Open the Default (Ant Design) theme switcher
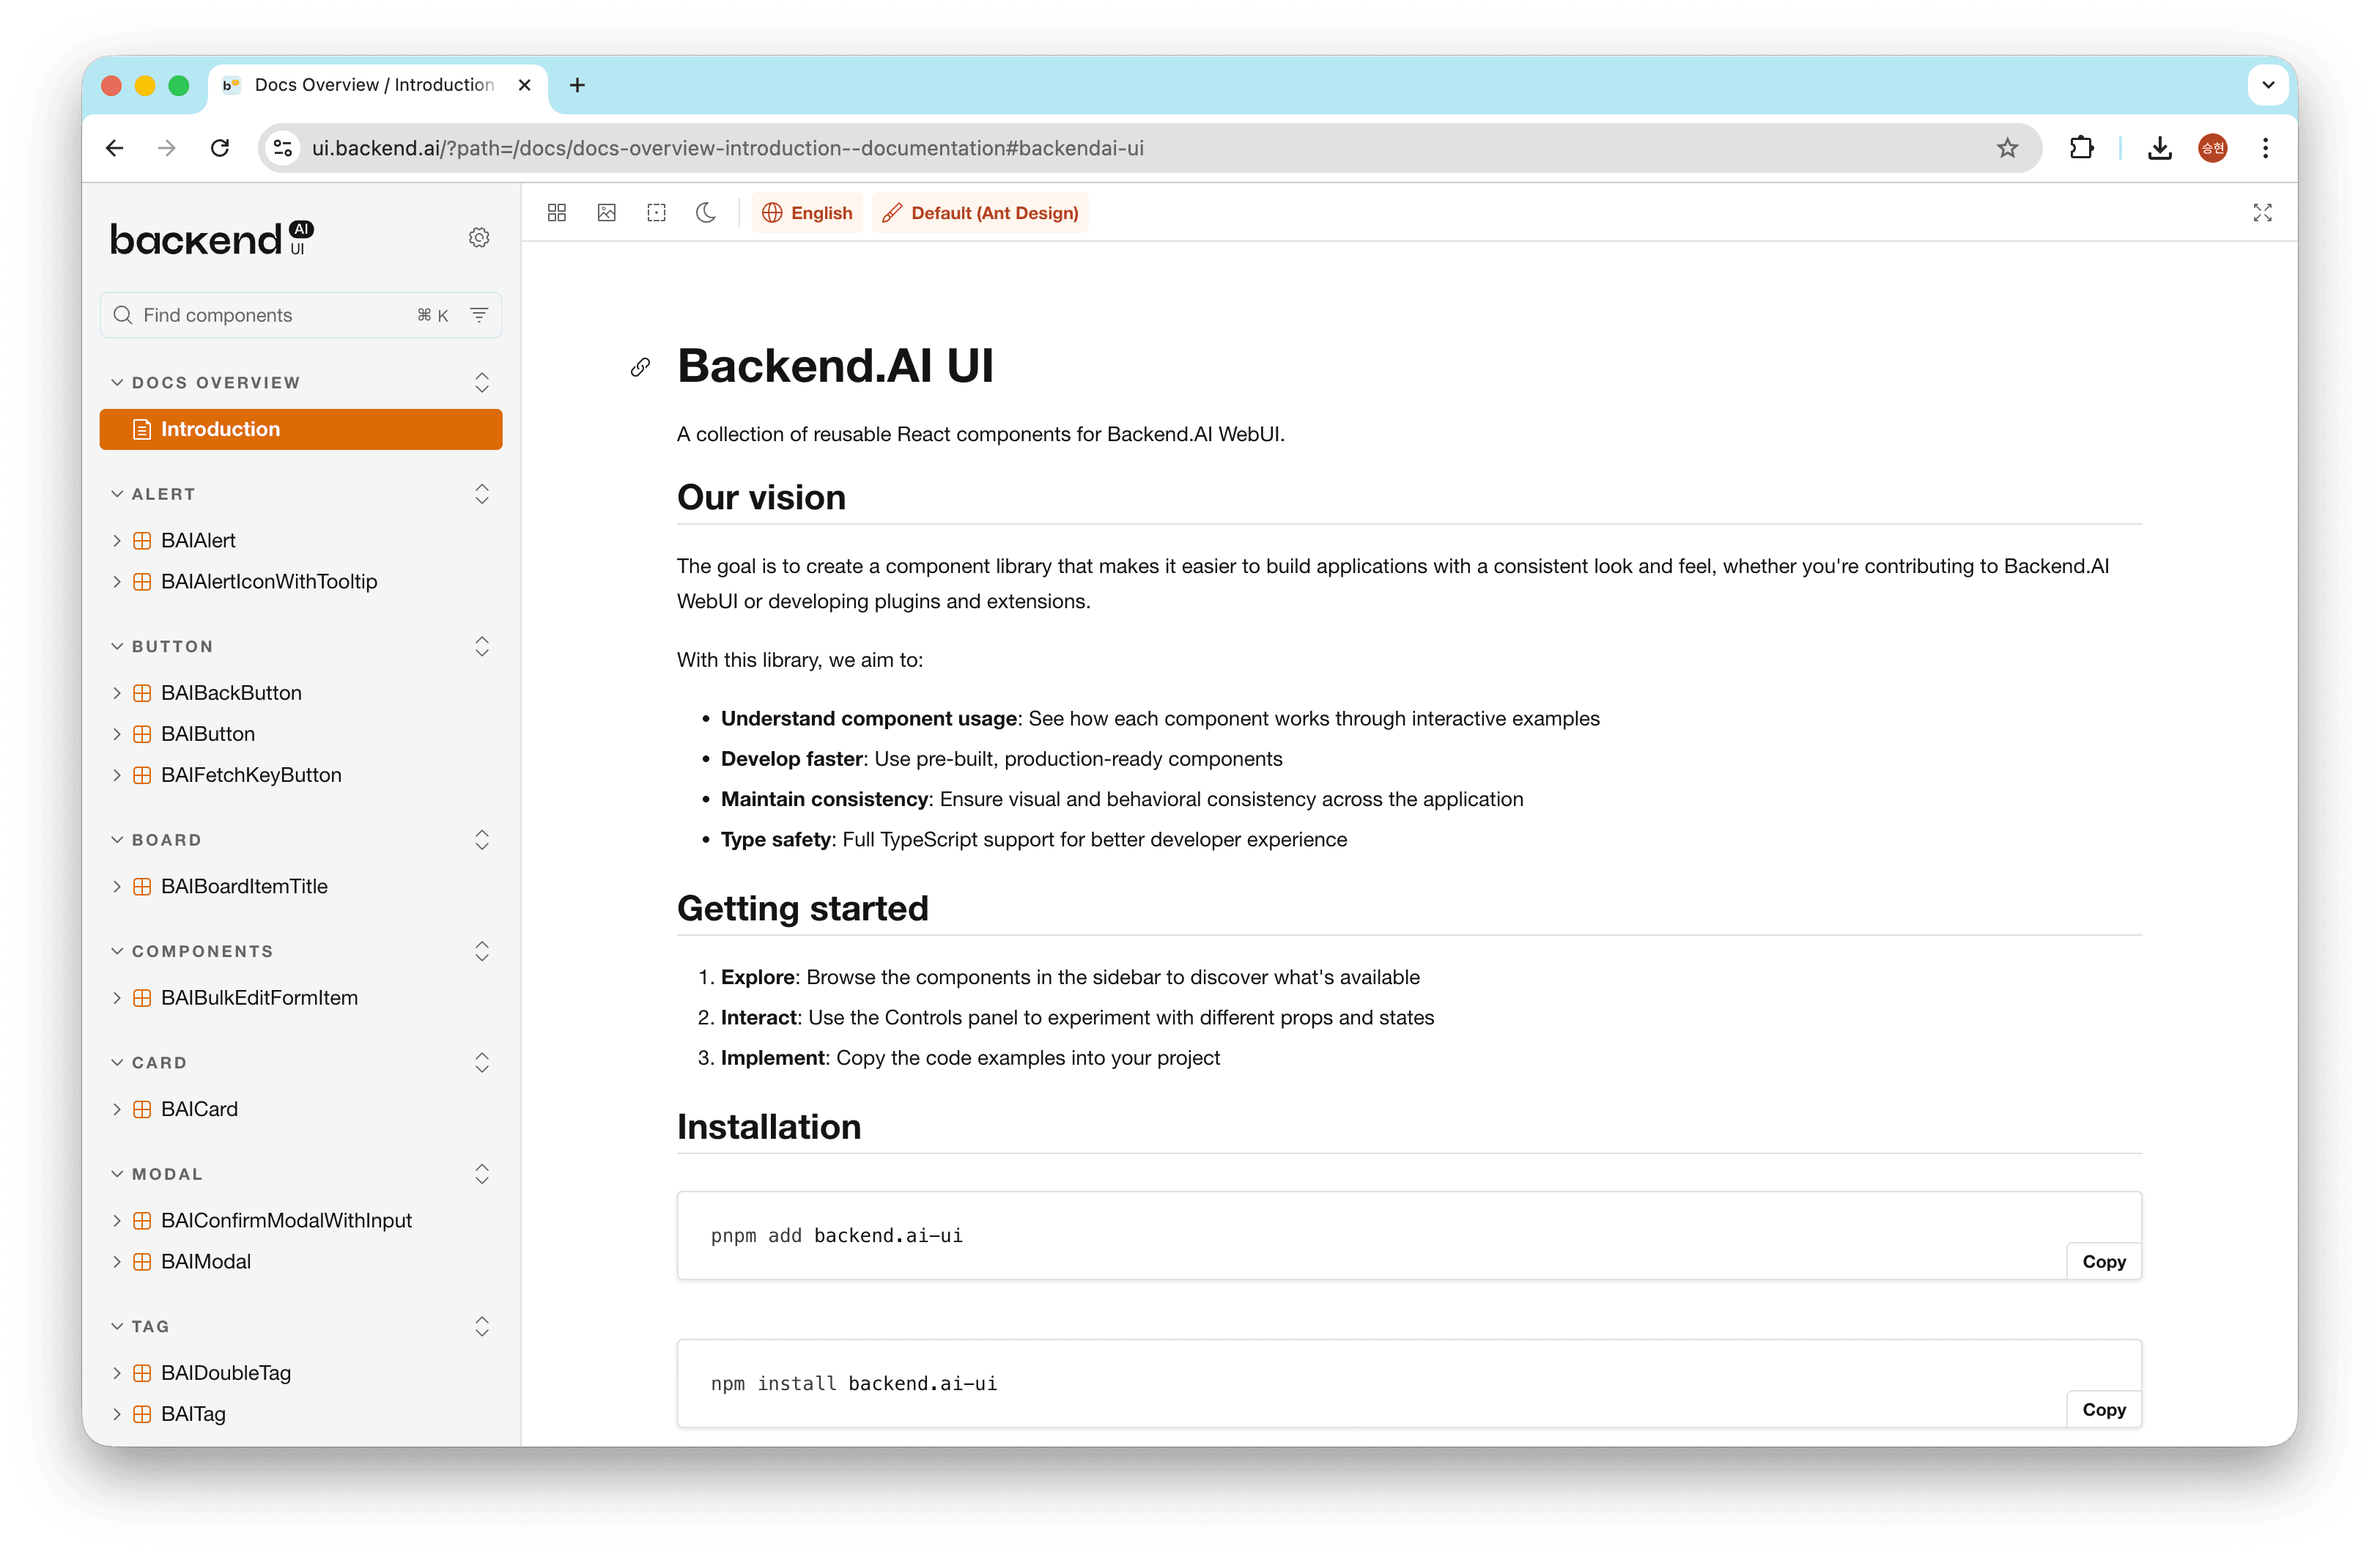 pos(979,212)
